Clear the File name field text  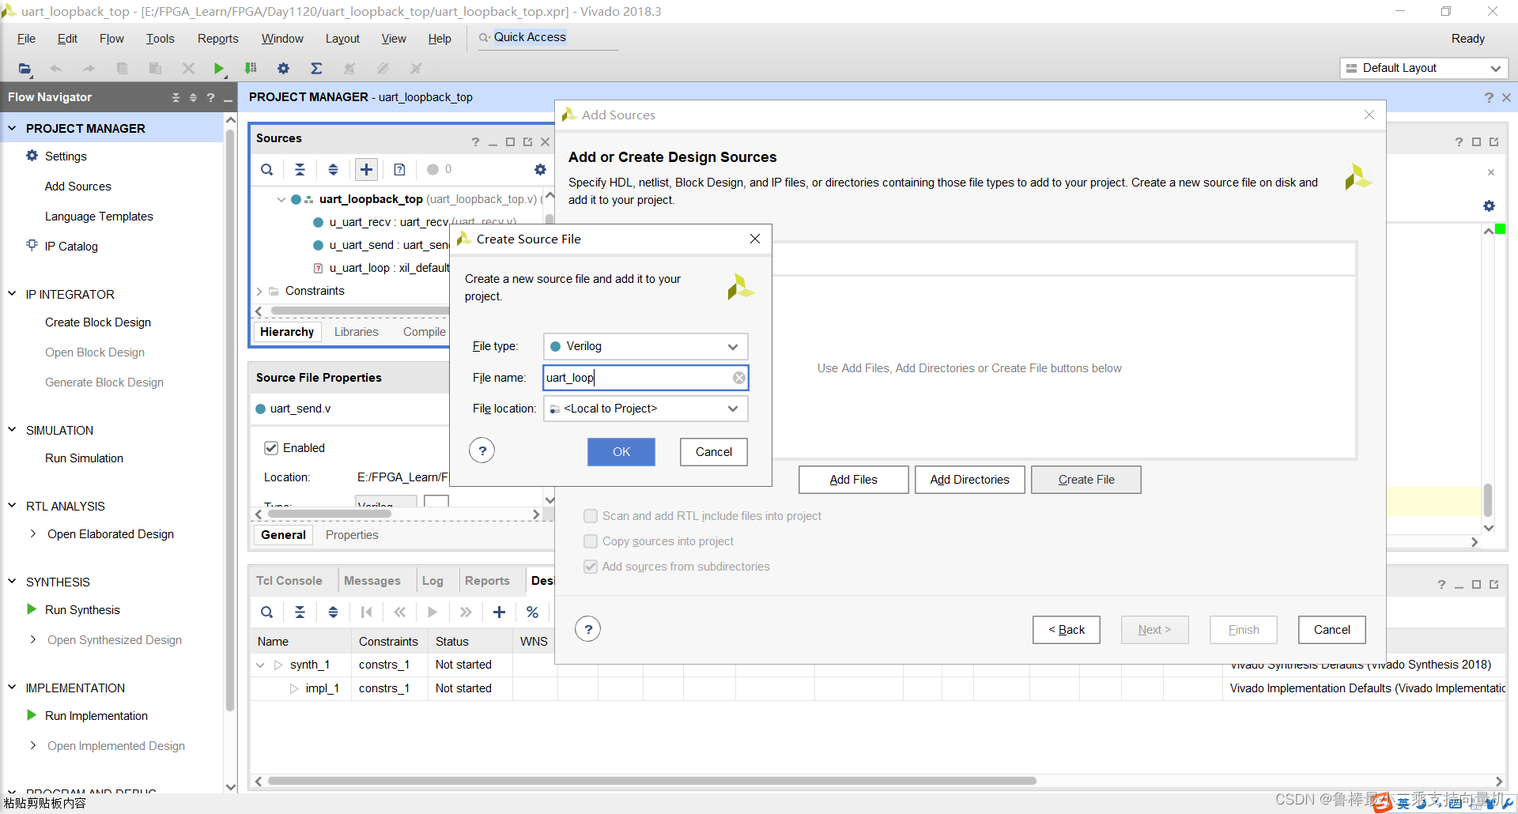pos(738,378)
